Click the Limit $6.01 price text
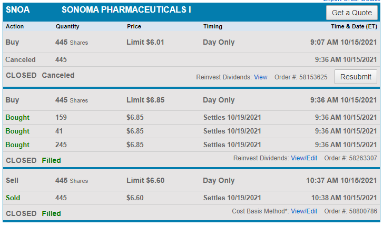The width and height of the screenshot is (383, 226). coord(145,42)
